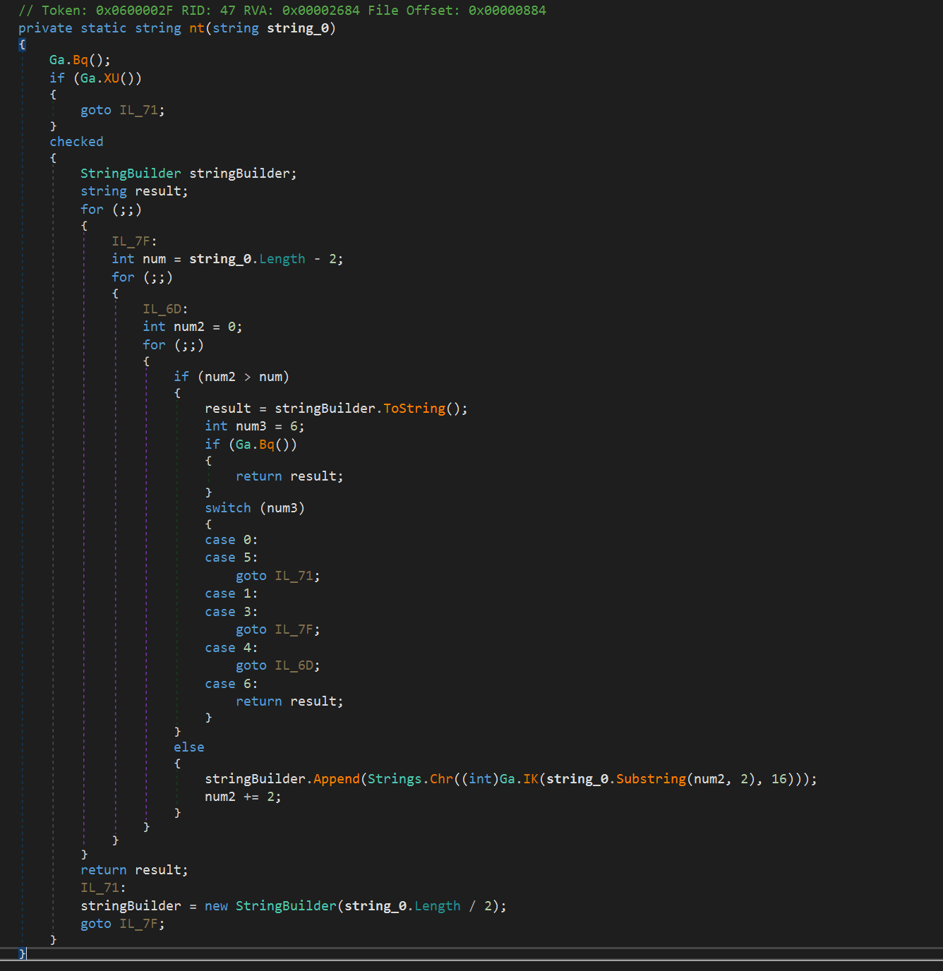Open the ToString method reference
Viewport: 943px width, 971px height.
coord(414,409)
